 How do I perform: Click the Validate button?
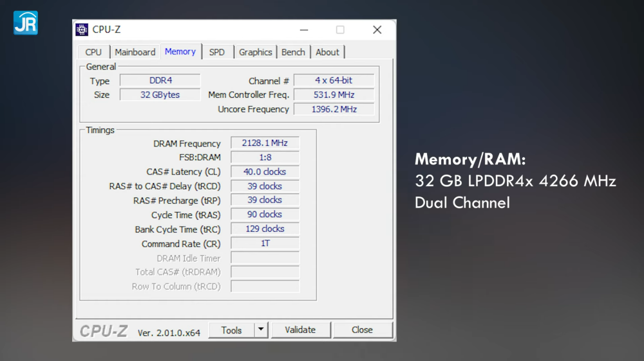pos(300,330)
